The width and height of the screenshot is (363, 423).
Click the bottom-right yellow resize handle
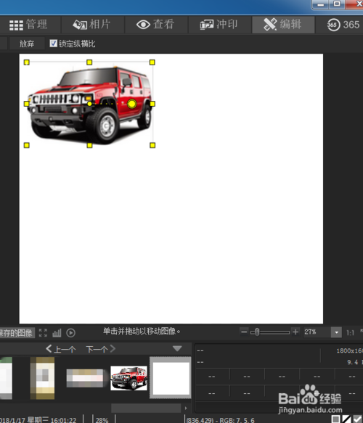(x=152, y=145)
